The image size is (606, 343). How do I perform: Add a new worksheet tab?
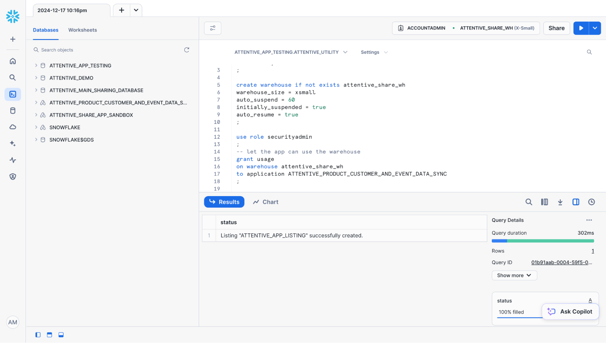coord(122,10)
